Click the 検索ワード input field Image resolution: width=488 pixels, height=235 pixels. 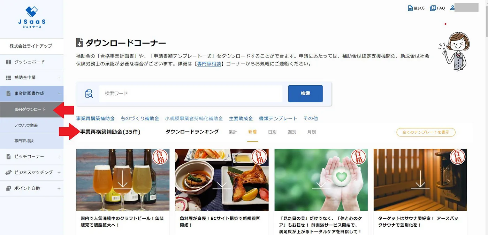point(191,94)
